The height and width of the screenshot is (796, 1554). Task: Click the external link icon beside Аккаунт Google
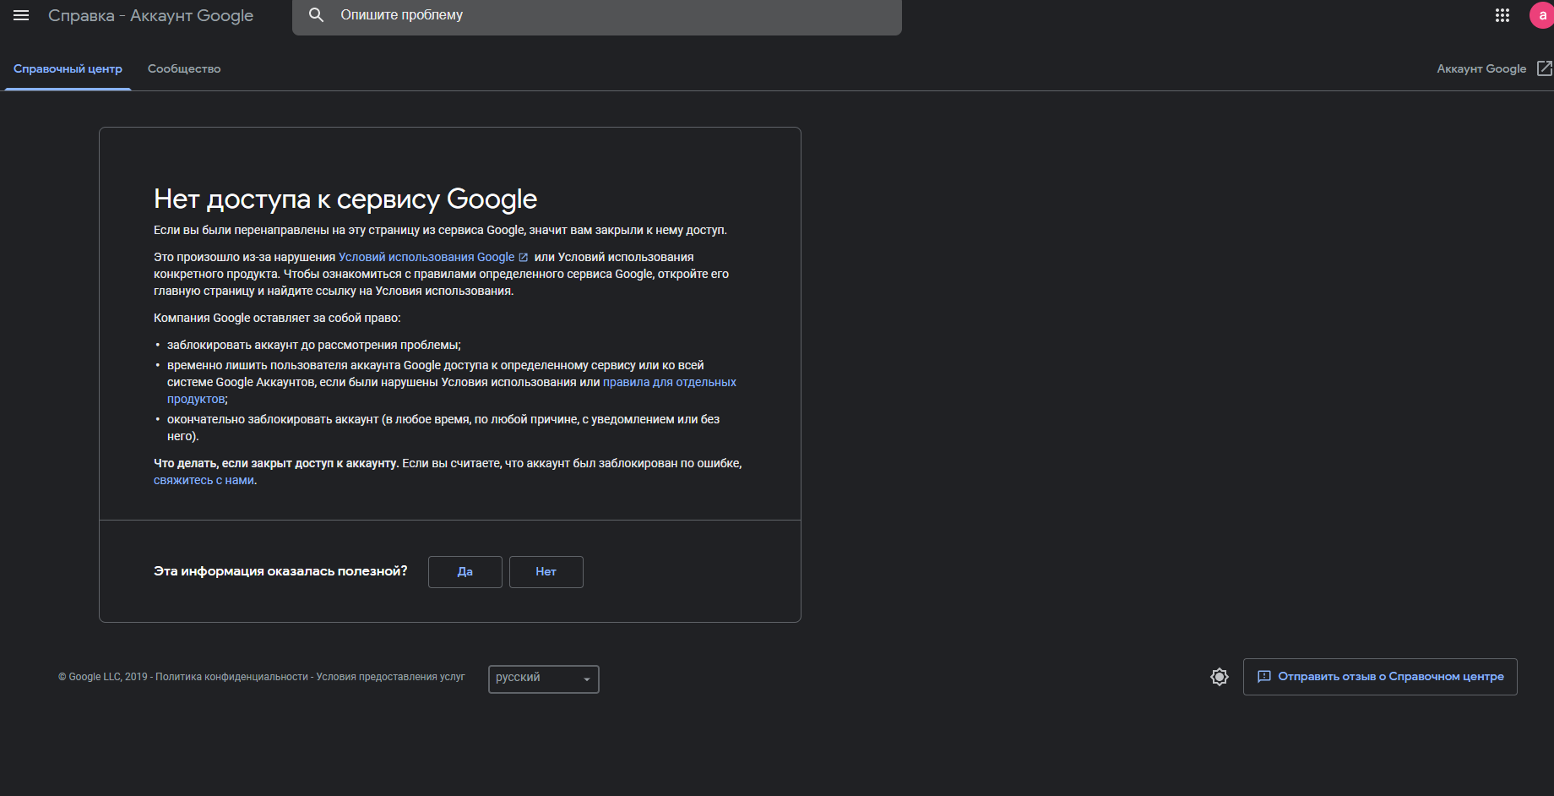1544,68
